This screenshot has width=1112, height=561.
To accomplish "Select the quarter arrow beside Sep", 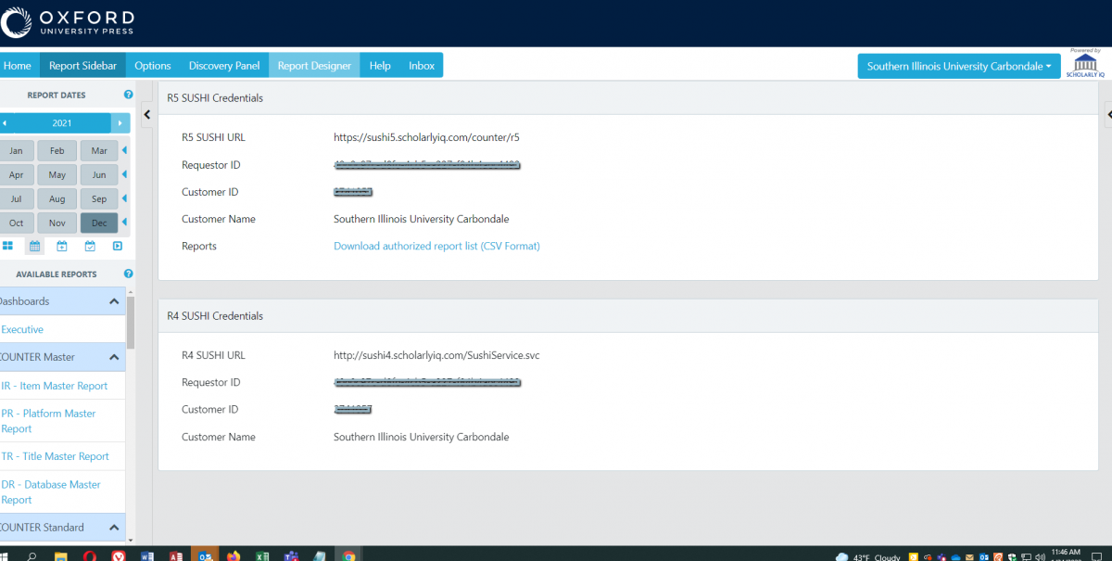I will tap(125, 198).
